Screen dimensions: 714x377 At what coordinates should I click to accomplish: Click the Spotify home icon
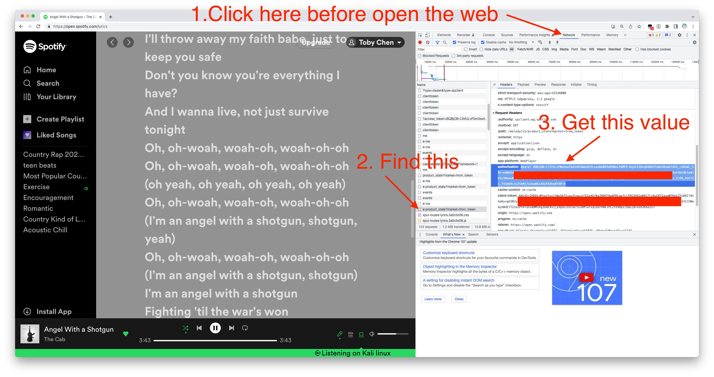click(27, 70)
